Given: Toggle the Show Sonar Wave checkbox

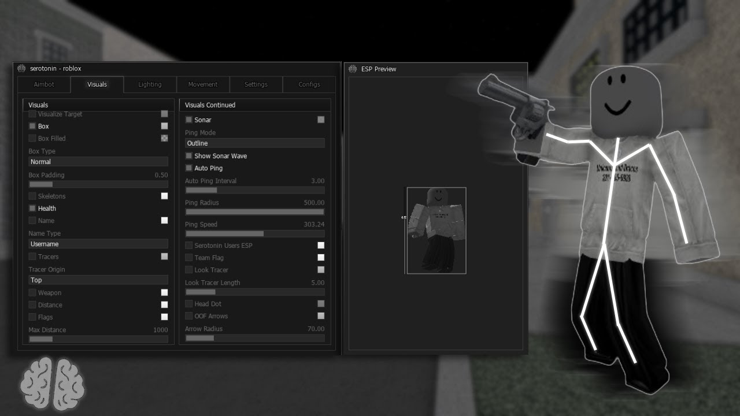Looking at the screenshot, I should pos(188,156).
